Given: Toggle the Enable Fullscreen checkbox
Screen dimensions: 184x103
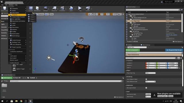Looking at the screenshot, I should 9,63.
